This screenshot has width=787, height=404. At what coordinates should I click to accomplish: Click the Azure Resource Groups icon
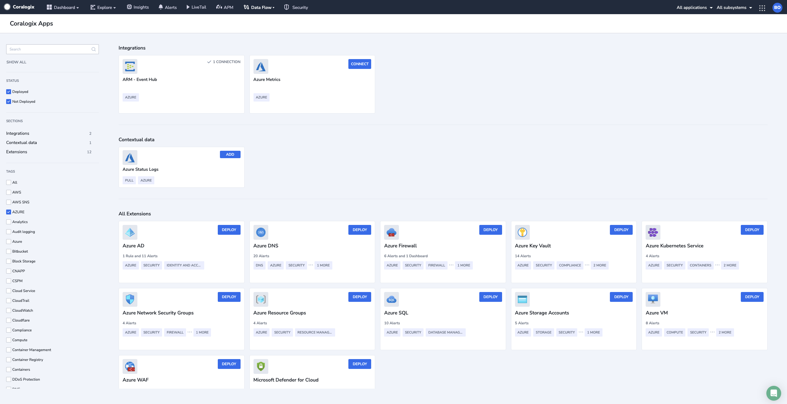(x=261, y=299)
